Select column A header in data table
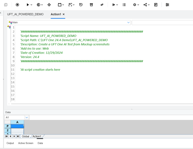 (x=17, y=122)
